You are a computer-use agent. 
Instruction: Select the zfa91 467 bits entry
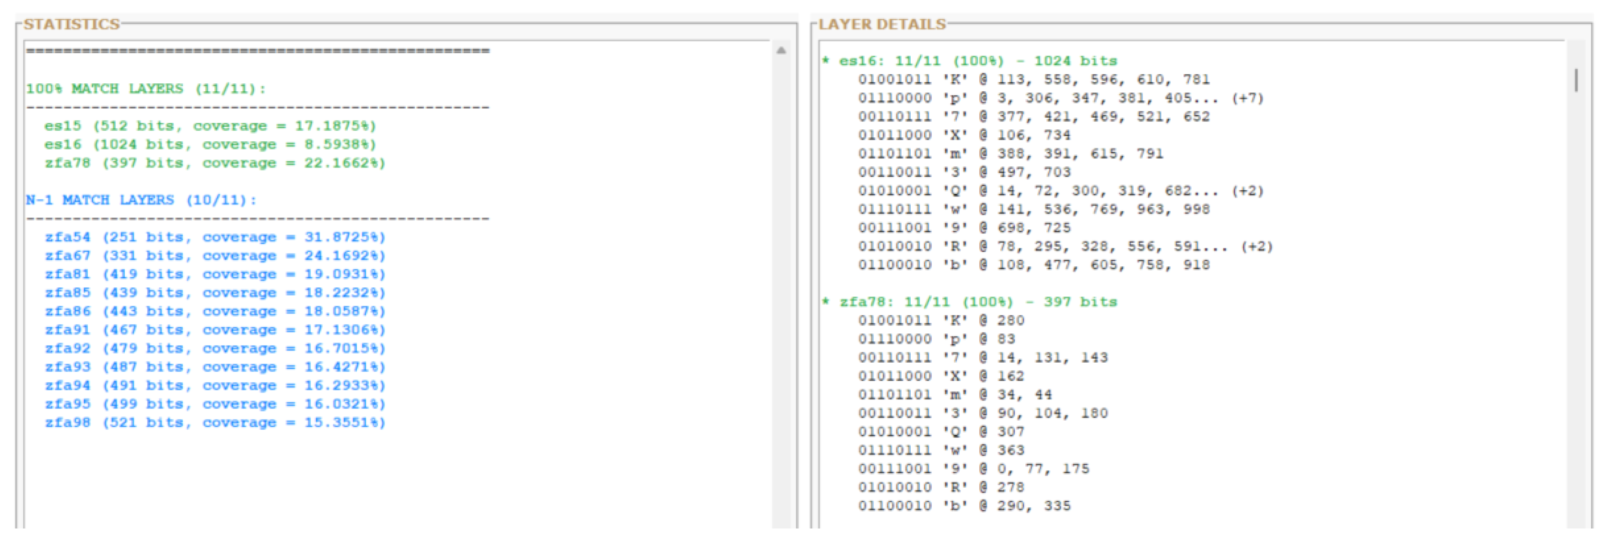(215, 330)
